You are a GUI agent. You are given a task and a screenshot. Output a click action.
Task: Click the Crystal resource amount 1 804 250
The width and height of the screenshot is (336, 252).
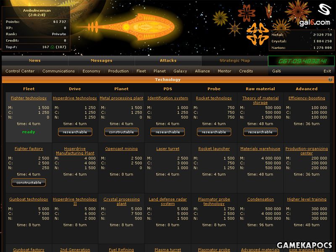[x=323, y=41]
